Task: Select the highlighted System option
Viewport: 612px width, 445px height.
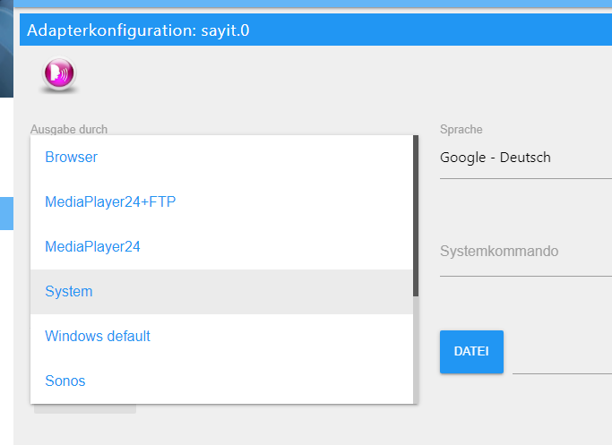Action: (x=69, y=292)
